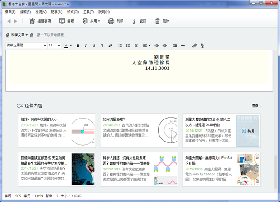The width and height of the screenshot is (280, 202).
Task: Open the 編輯(E) menu
Action: [25, 12]
